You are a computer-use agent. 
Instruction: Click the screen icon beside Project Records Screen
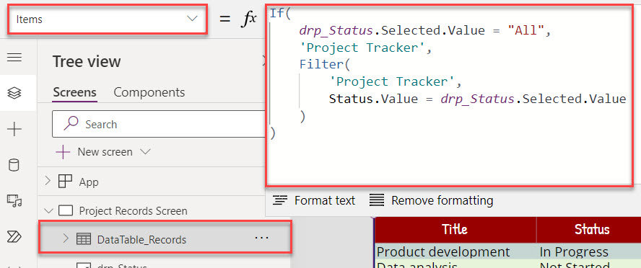pyautogui.click(x=66, y=211)
